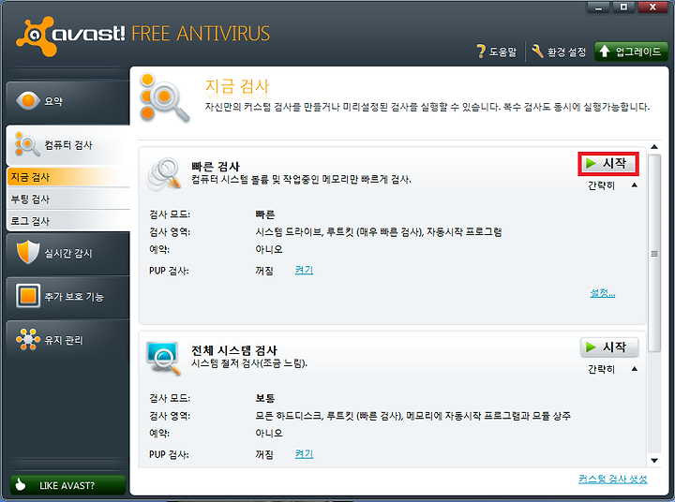Click the LIKE AVAST? button
675x502 pixels.
click(68, 485)
